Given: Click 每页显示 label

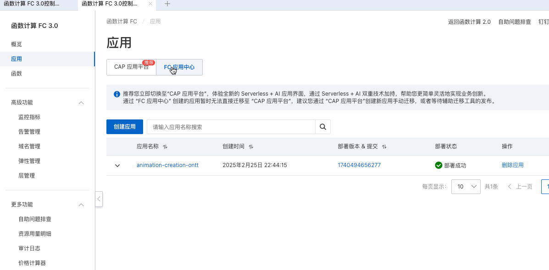Looking at the screenshot, I should click(434, 187).
